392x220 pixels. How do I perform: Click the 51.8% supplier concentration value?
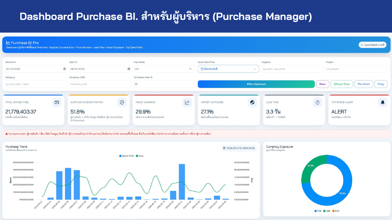click(x=77, y=112)
